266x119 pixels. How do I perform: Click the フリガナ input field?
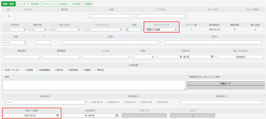(x=161, y=16)
